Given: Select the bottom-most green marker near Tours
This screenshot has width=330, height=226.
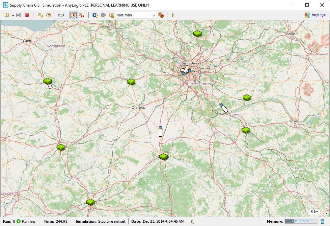Looking at the screenshot, I should [x=90, y=202].
